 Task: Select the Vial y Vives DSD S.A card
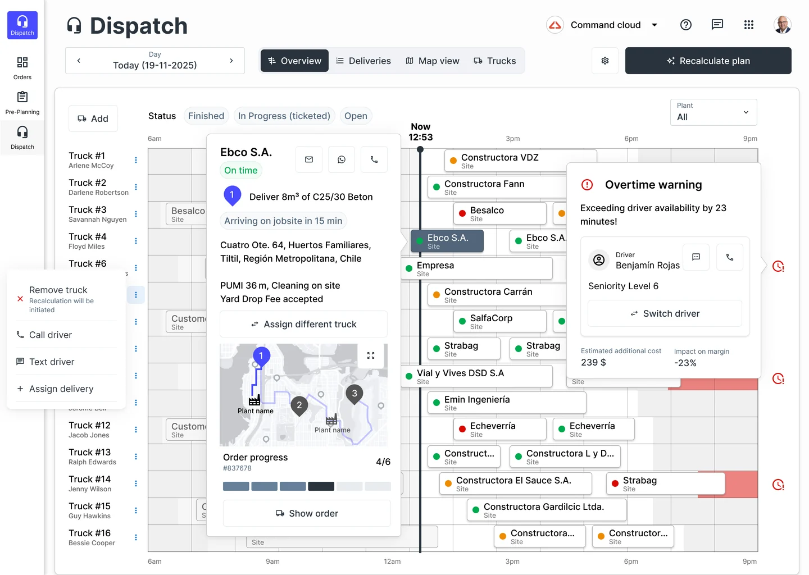(x=476, y=376)
